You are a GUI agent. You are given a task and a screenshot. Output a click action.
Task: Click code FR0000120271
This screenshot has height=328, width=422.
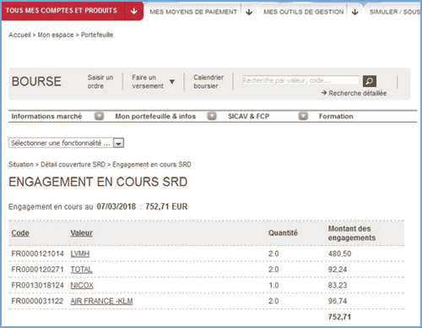coord(37,270)
